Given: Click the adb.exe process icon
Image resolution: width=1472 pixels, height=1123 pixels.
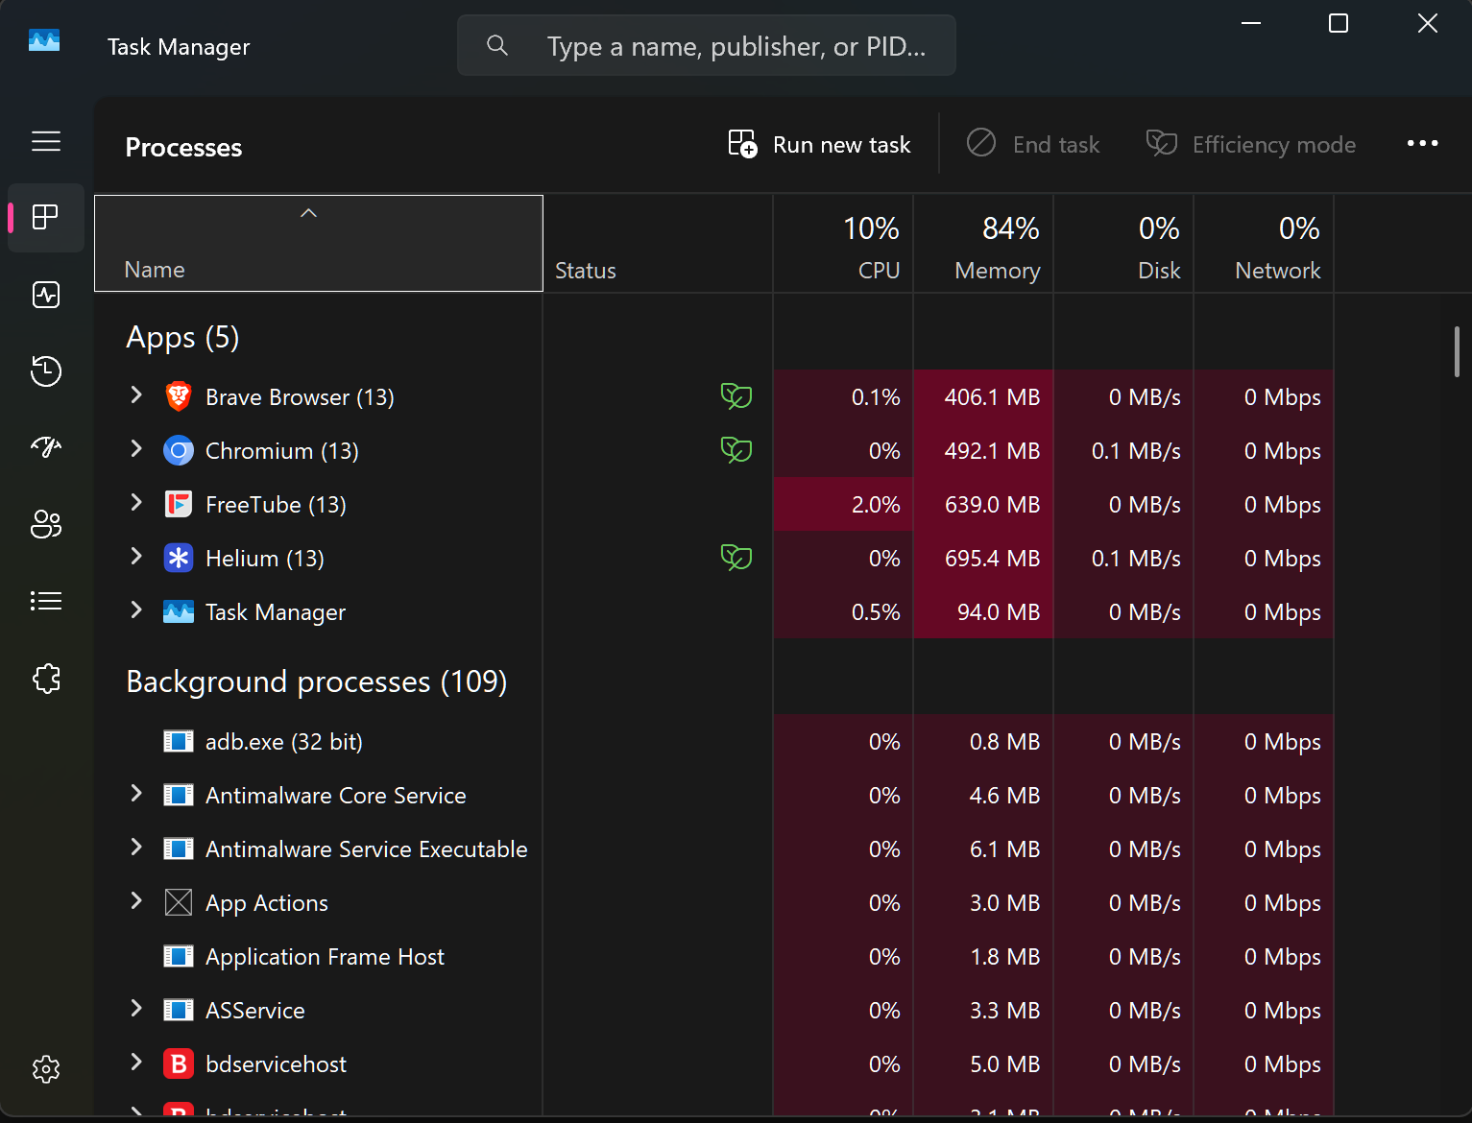Looking at the screenshot, I should point(179,741).
